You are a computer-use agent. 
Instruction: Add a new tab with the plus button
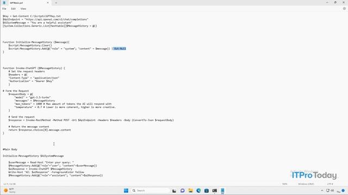pos(56,3)
